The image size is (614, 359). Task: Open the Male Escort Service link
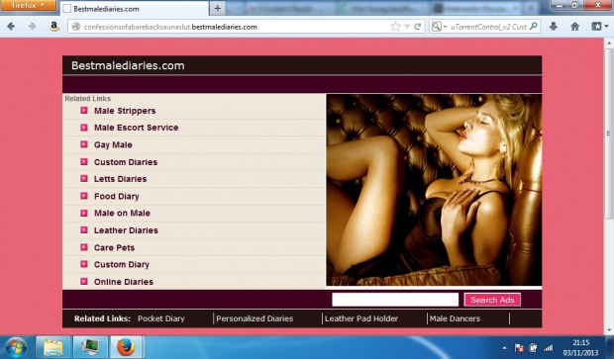pyautogui.click(x=136, y=128)
